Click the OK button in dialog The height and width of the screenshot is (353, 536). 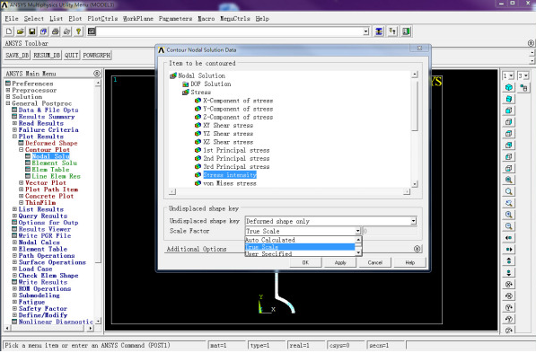click(x=305, y=262)
